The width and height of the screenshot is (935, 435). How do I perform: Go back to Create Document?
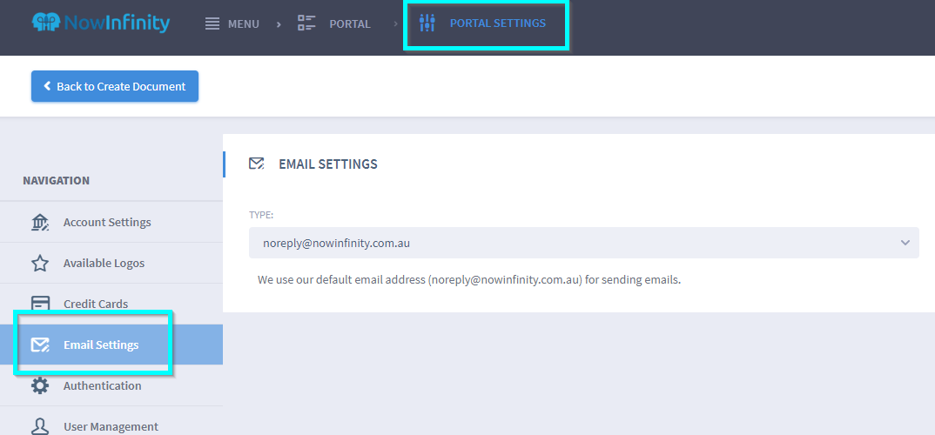click(x=115, y=86)
